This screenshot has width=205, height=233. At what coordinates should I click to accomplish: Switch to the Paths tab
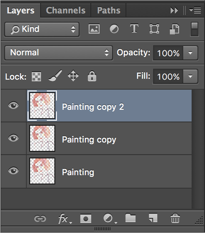tap(109, 10)
